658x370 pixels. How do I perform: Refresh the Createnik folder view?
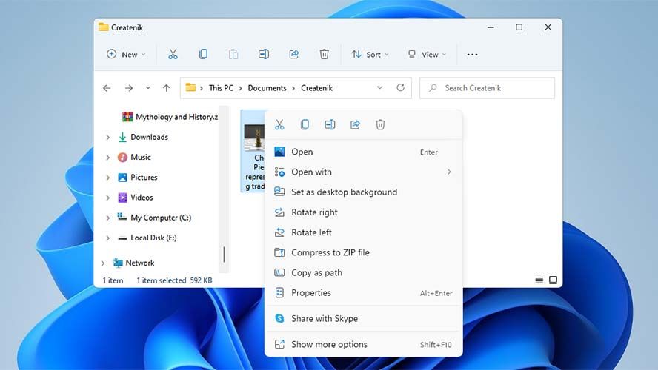(400, 87)
